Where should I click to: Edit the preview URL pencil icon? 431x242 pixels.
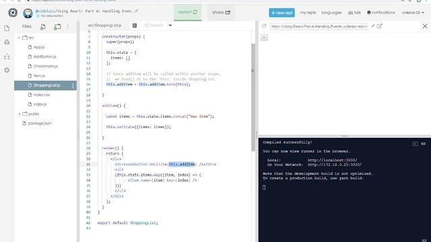[372, 26]
